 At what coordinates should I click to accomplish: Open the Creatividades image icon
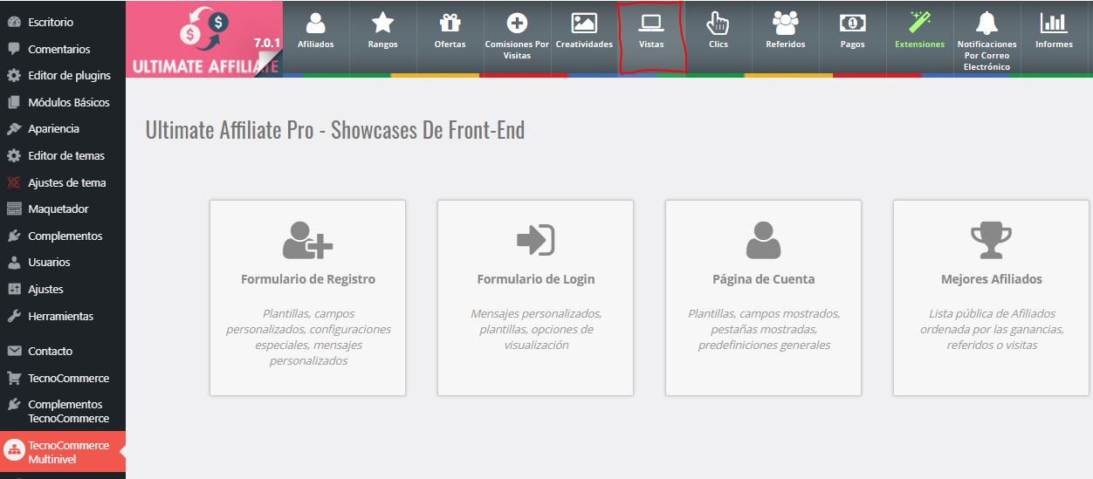[x=584, y=24]
